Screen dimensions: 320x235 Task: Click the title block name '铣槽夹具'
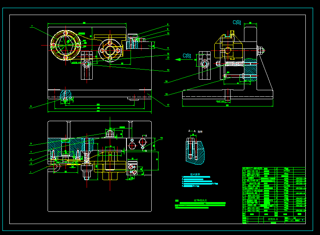[273, 219]
